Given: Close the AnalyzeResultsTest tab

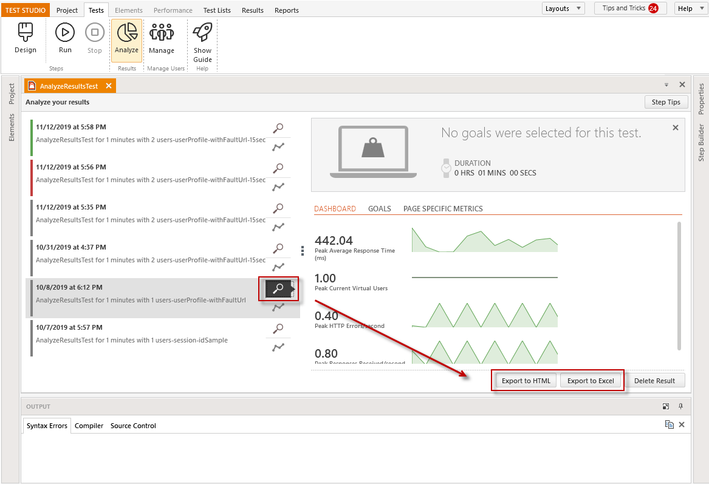Looking at the screenshot, I should (x=109, y=86).
